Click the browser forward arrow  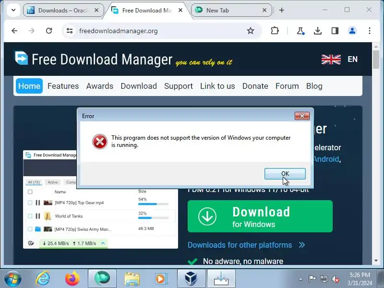(x=32, y=31)
